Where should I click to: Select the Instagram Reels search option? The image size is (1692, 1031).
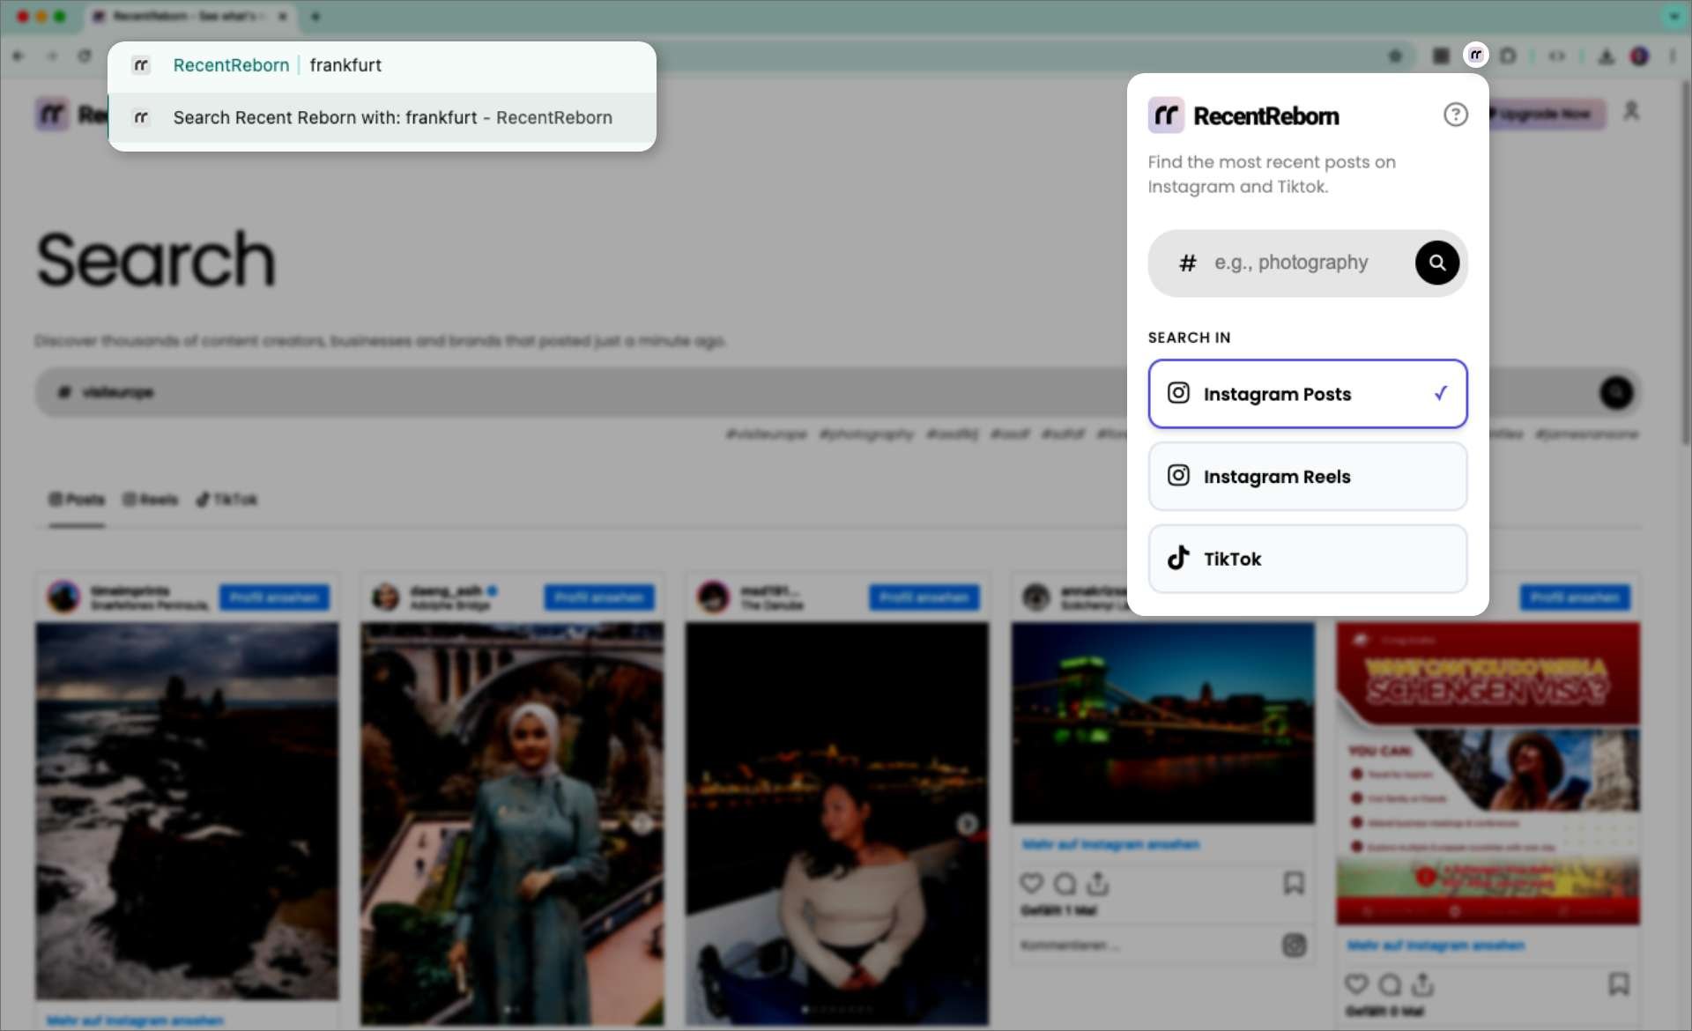coord(1307,476)
